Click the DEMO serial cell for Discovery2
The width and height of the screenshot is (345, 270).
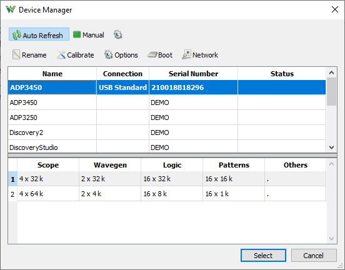193,132
